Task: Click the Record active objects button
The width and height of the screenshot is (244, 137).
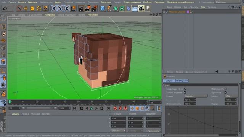Action: pos(115,108)
